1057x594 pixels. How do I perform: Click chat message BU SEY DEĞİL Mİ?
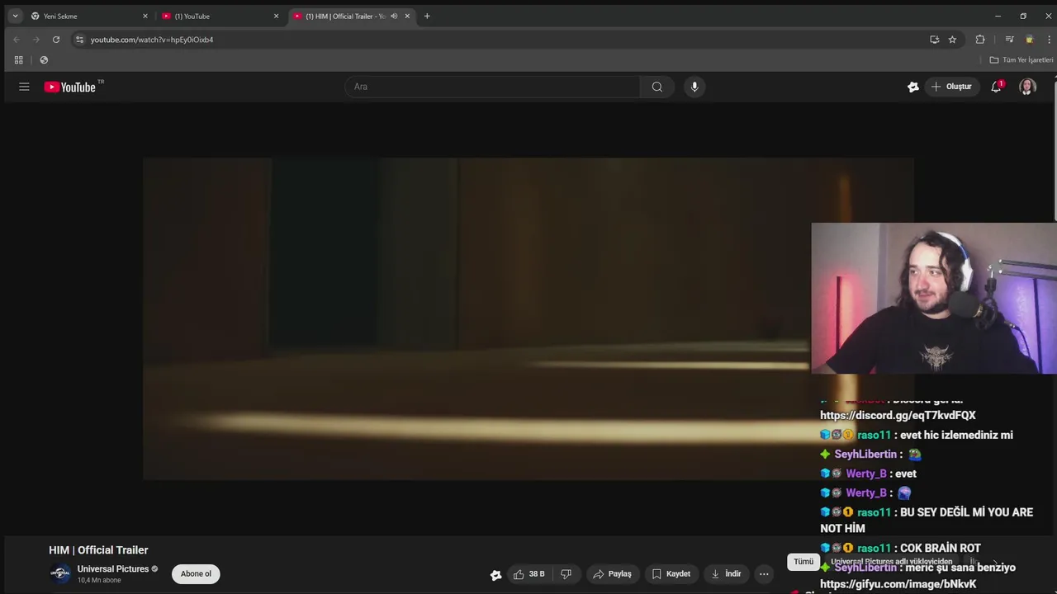[x=927, y=521]
